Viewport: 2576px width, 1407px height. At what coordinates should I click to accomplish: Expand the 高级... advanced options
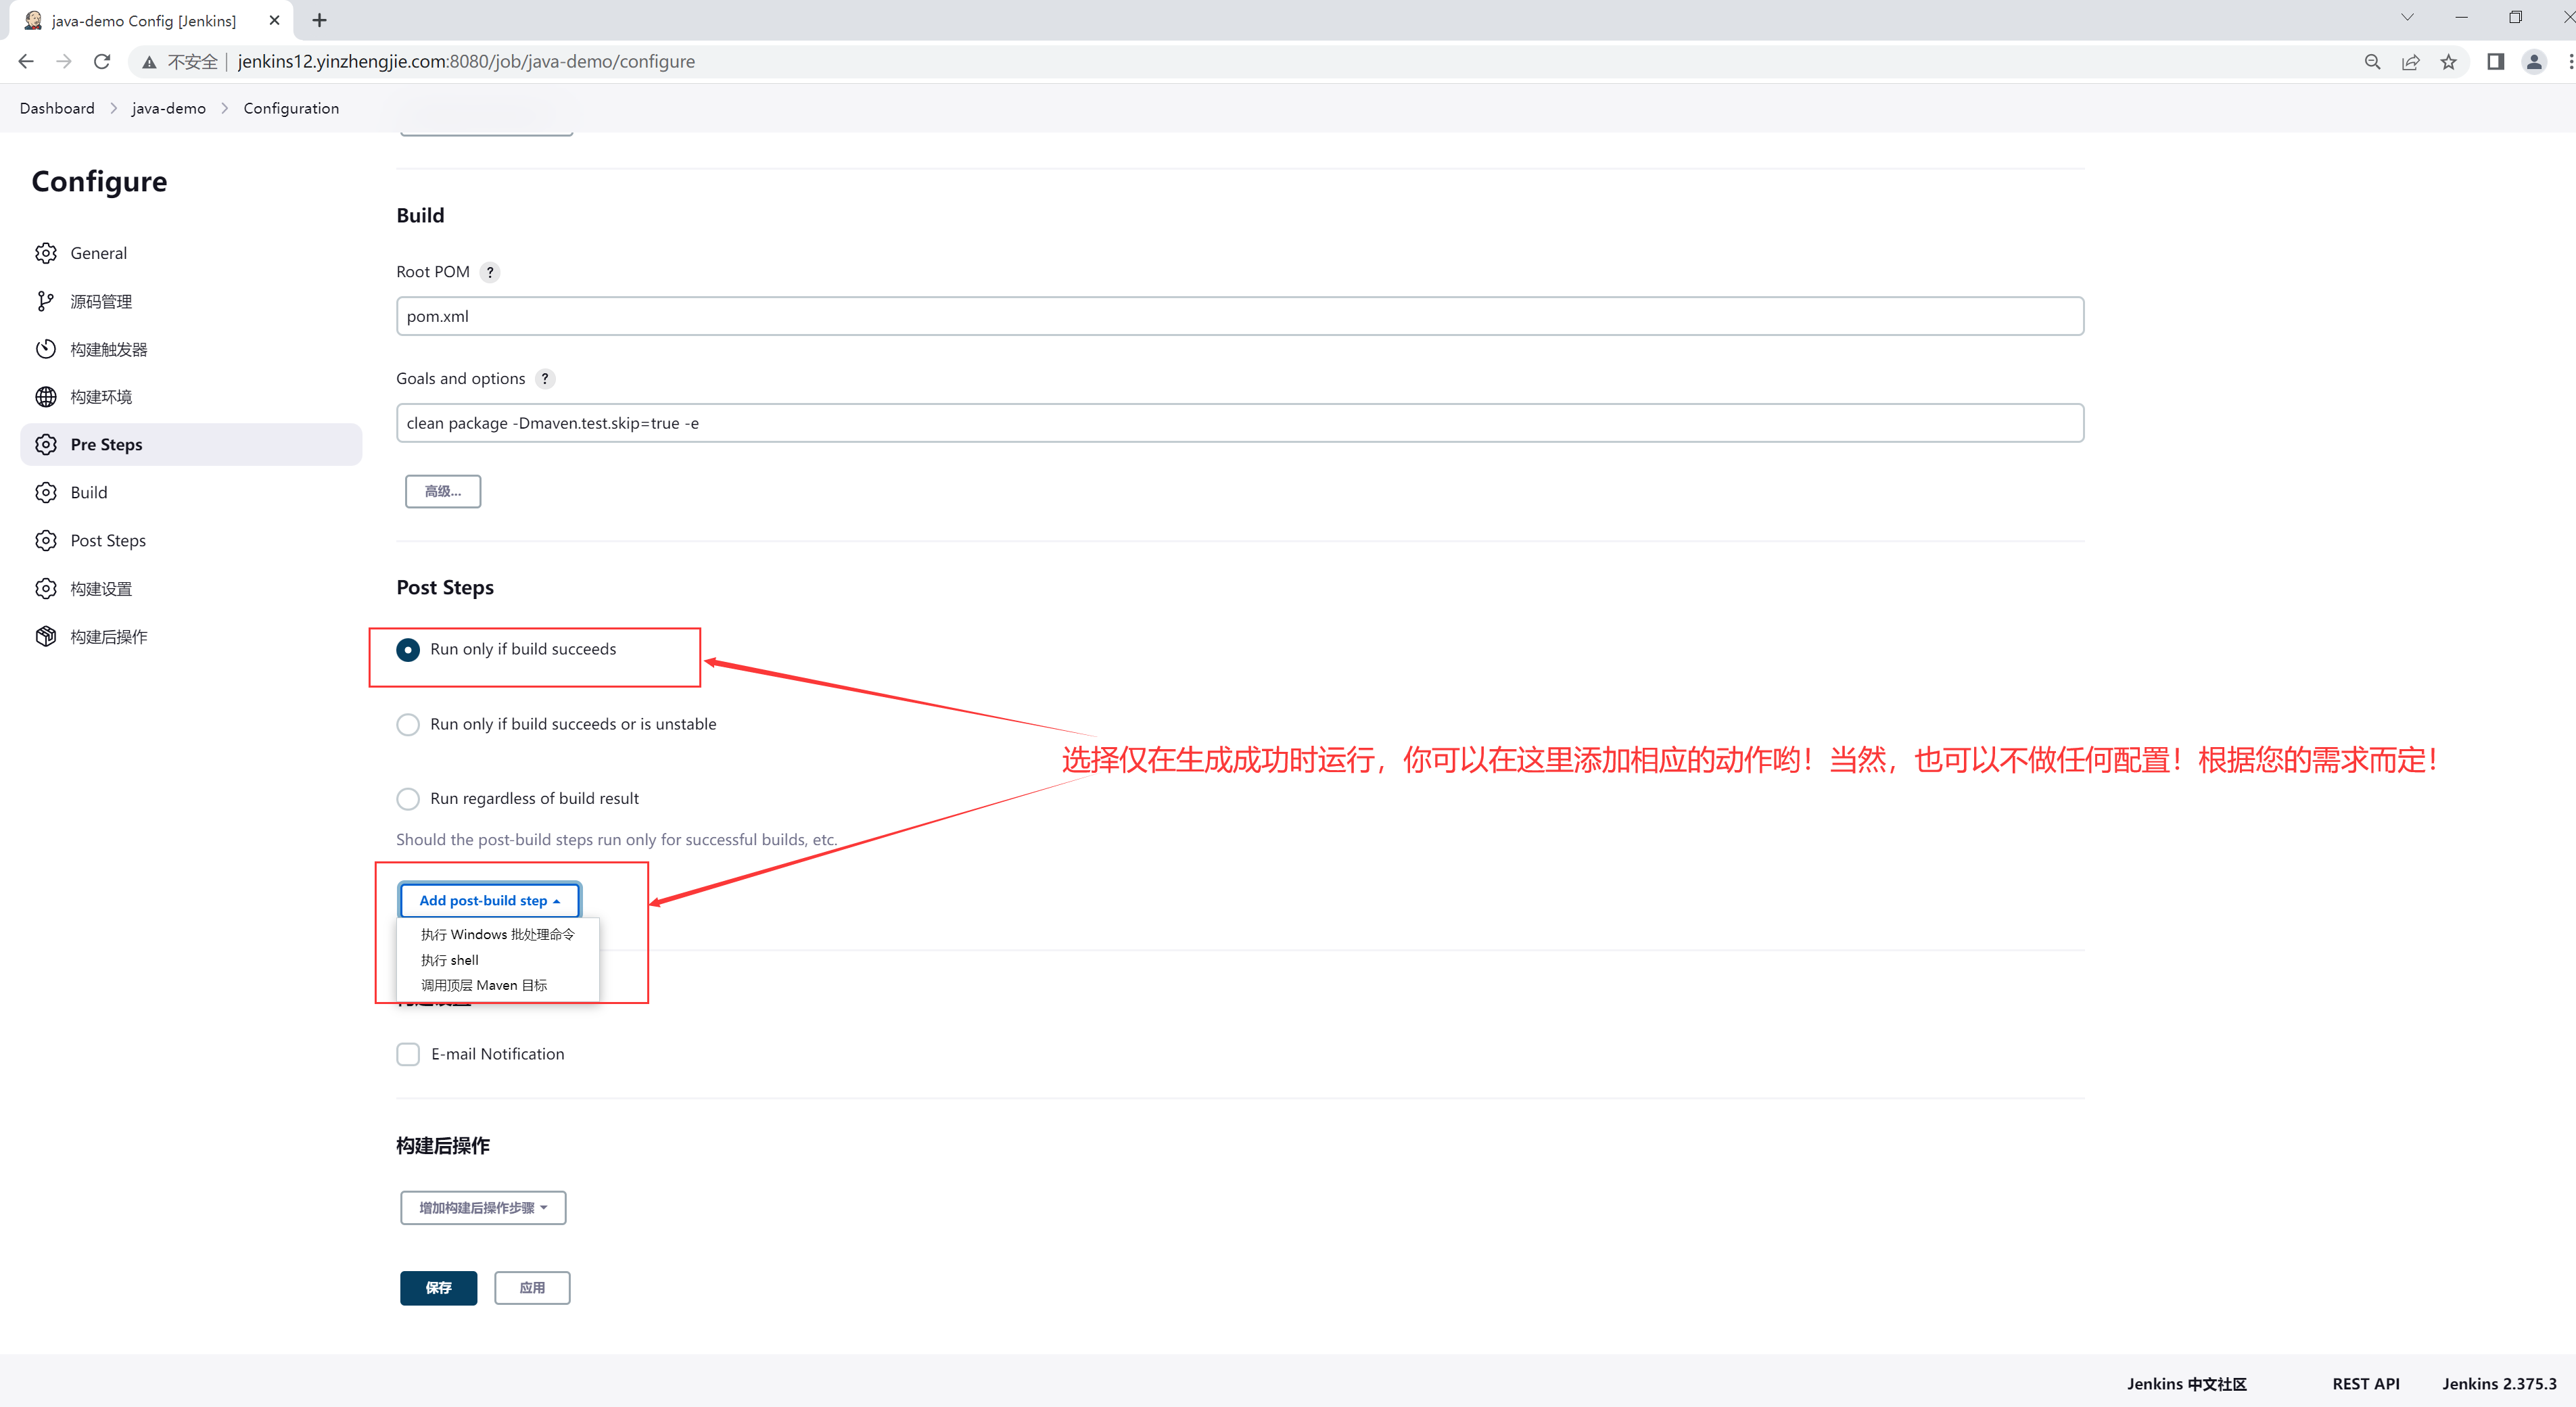(x=443, y=492)
